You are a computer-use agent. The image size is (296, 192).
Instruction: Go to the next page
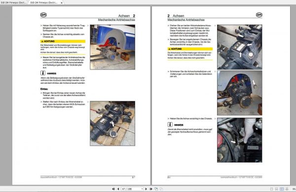click(146, 189)
